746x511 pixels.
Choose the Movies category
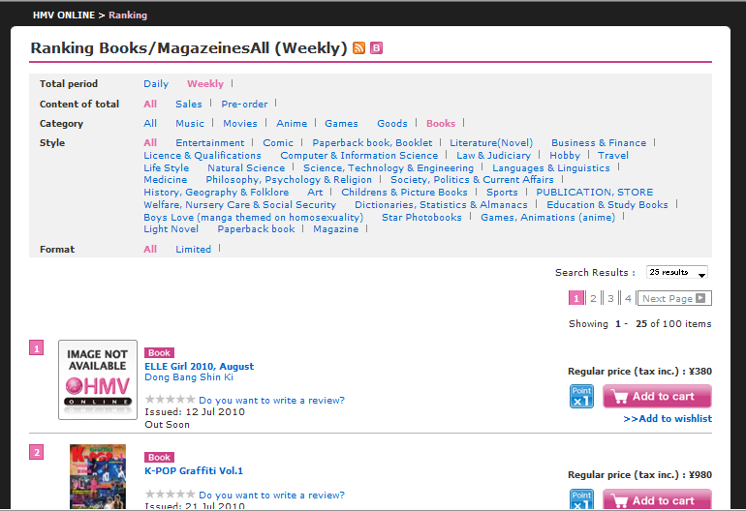(x=240, y=124)
